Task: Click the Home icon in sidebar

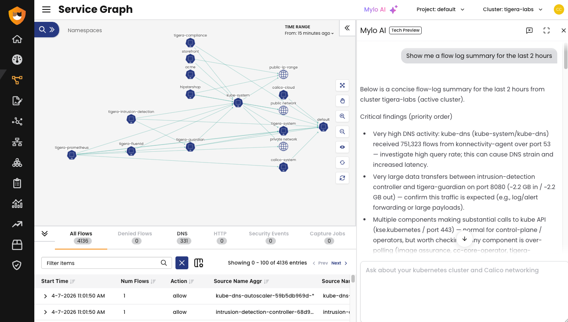Action: click(x=17, y=39)
